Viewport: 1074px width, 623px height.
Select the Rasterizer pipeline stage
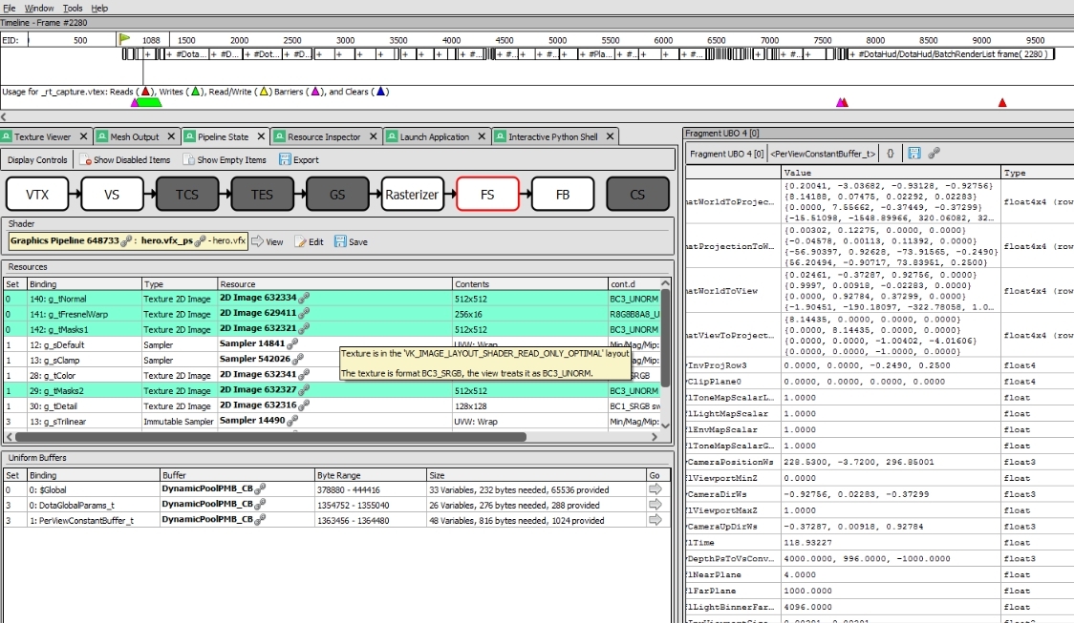[x=412, y=195]
